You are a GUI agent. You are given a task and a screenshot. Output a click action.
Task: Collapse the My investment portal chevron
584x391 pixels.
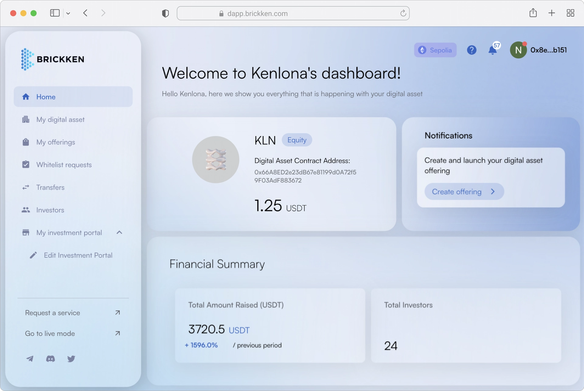[x=119, y=233]
